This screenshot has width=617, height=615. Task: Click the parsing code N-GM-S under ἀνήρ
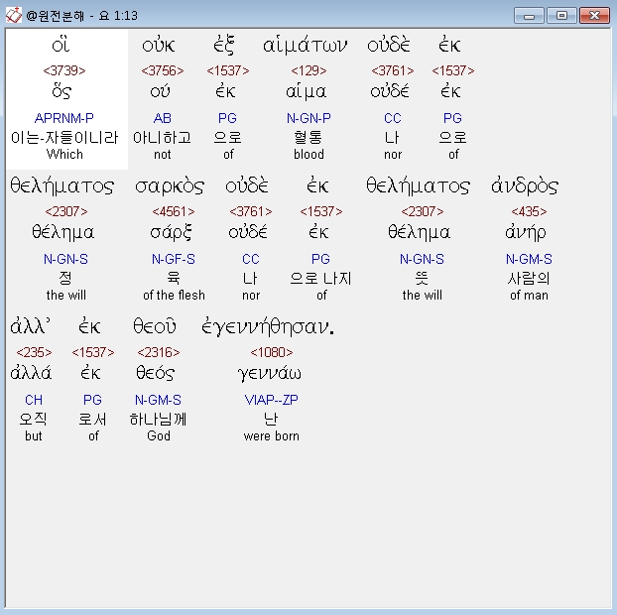529,259
